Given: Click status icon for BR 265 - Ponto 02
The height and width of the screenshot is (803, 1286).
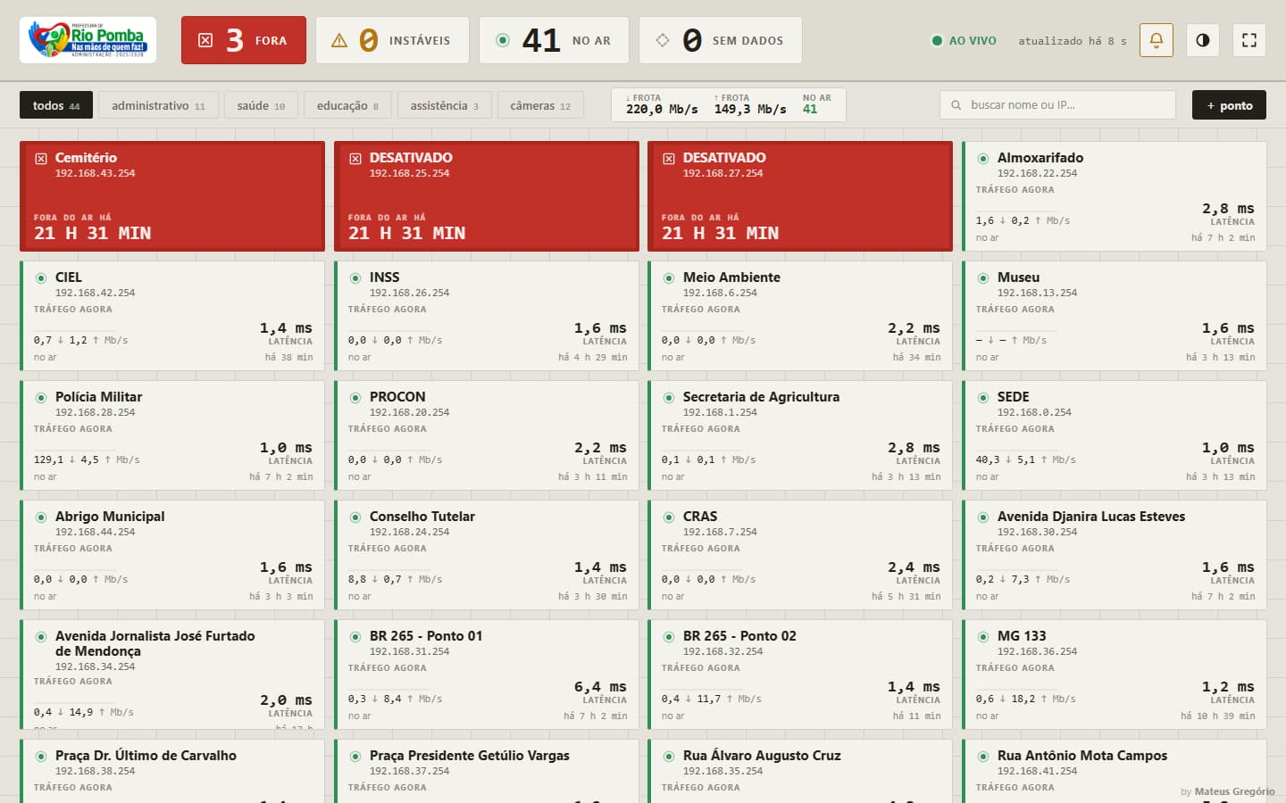Looking at the screenshot, I should click(669, 637).
